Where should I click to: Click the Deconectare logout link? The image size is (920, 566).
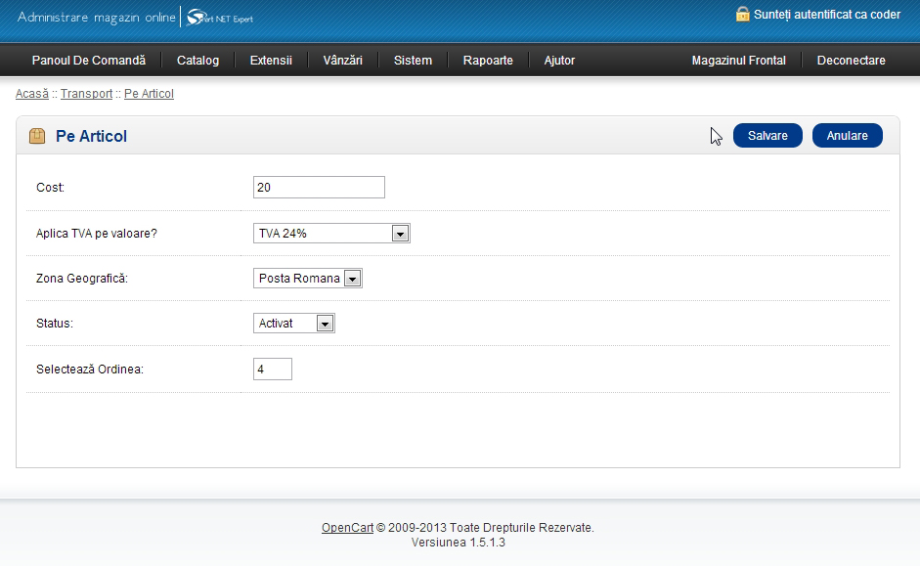point(851,61)
